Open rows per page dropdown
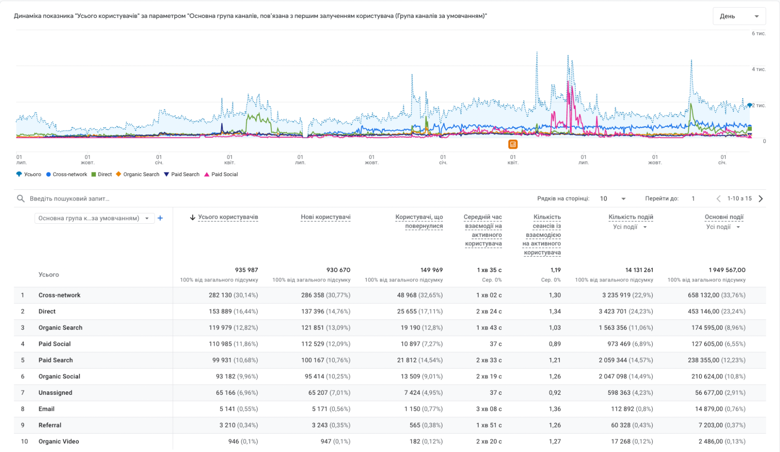This screenshot has height=452, width=780. tap(613, 199)
